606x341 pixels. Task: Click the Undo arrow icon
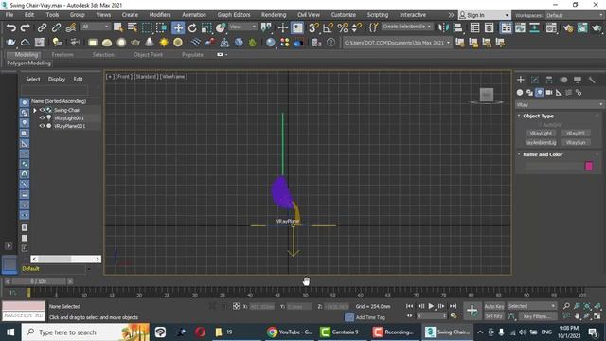(10, 27)
